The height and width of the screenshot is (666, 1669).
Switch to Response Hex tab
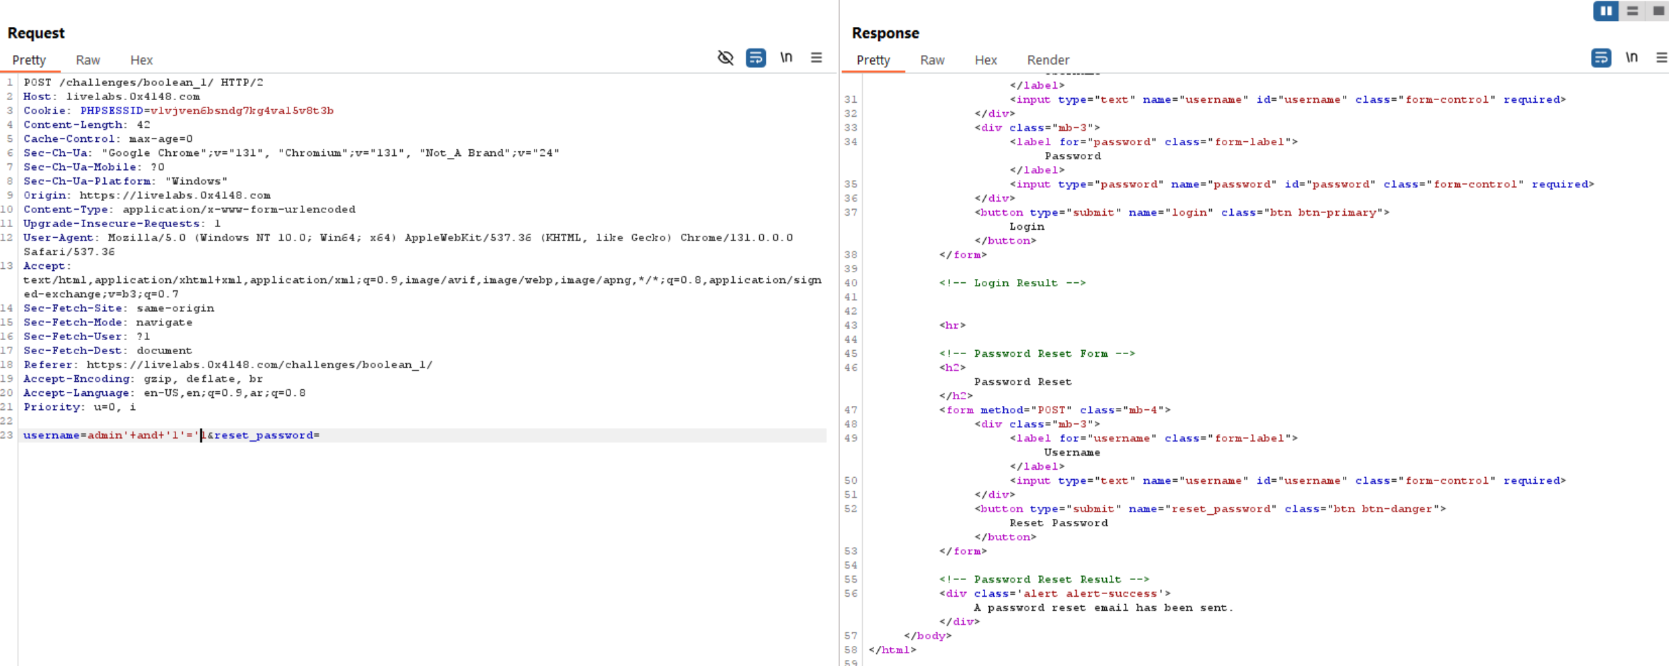[x=986, y=60]
